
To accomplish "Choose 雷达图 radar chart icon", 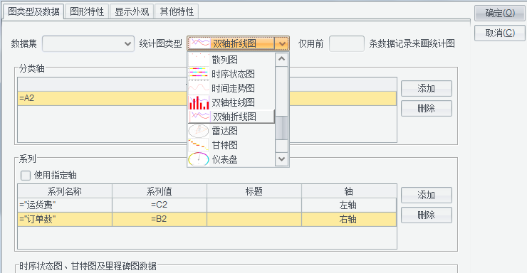I will click(199, 131).
